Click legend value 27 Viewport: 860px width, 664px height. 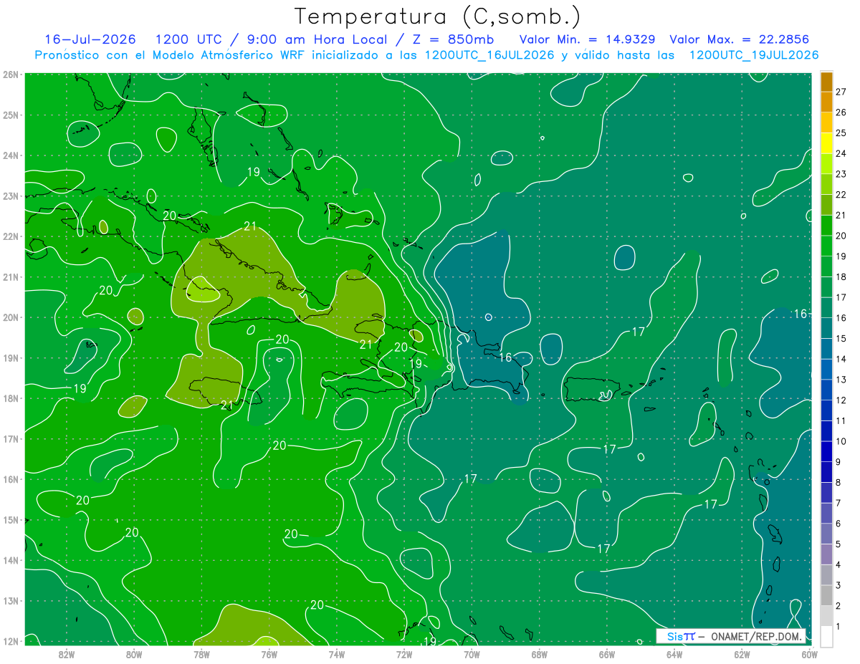[x=841, y=92]
